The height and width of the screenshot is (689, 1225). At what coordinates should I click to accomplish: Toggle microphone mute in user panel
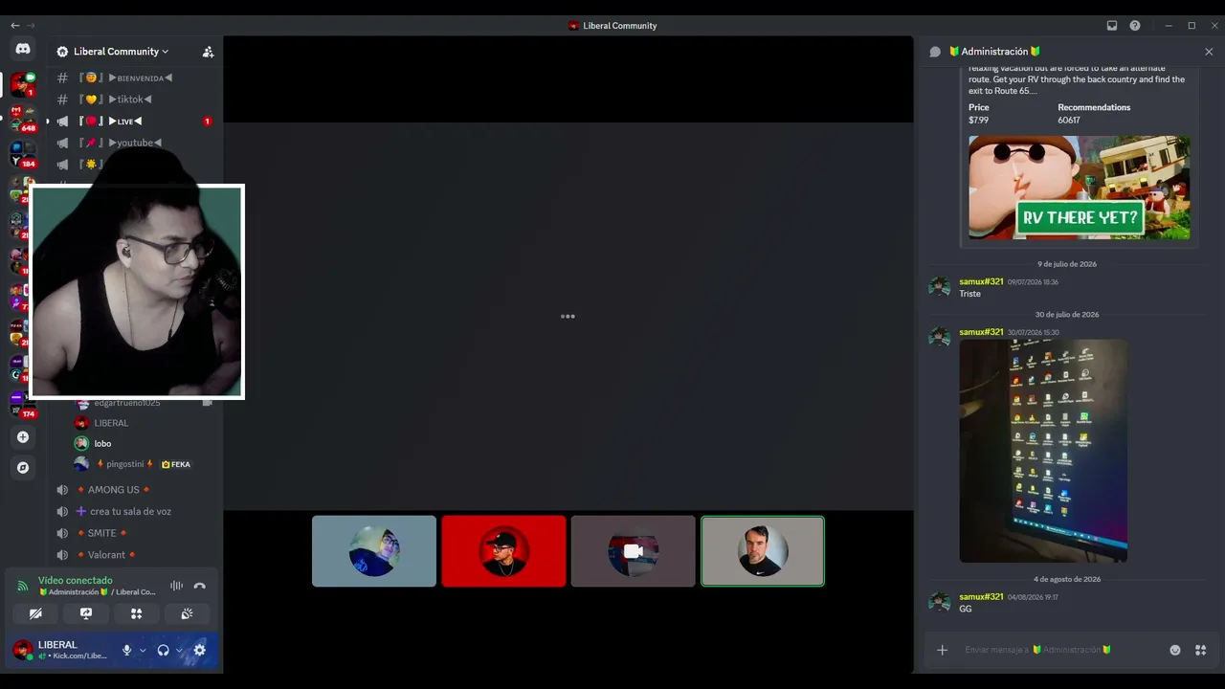pyautogui.click(x=126, y=651)
